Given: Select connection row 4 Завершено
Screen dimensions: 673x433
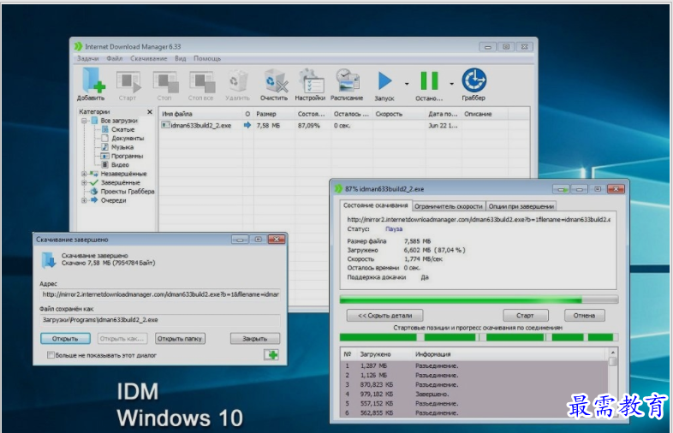Looking at the screenshot, I should click(x=474, y=394).
